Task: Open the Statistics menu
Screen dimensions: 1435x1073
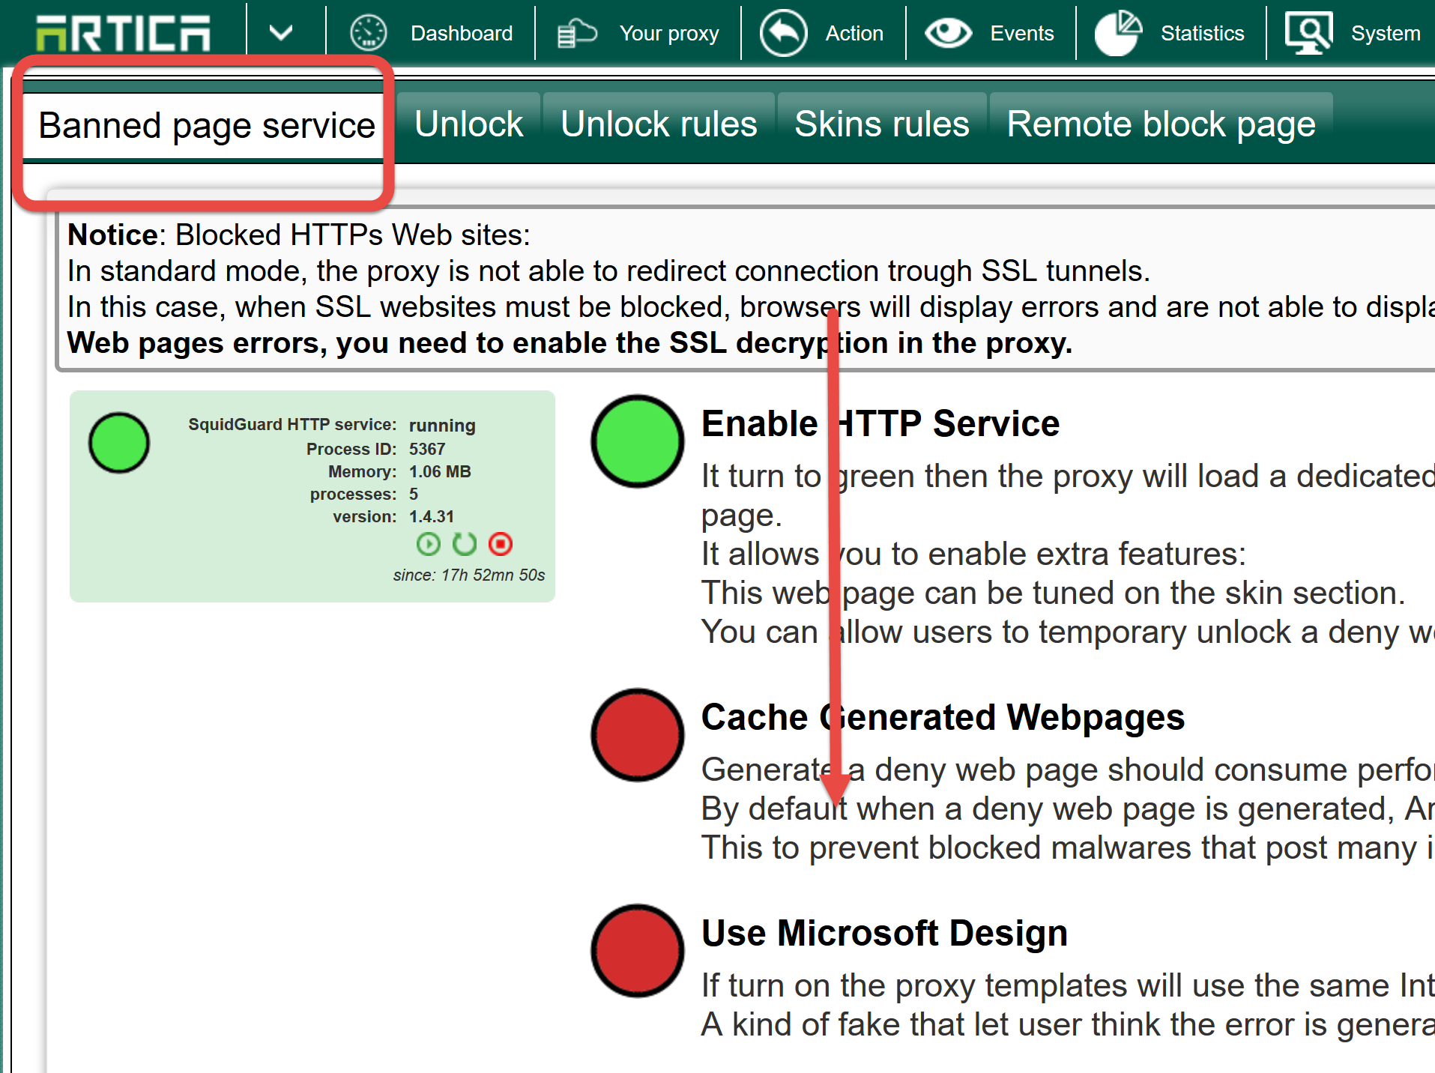Action: (1202, 33)
